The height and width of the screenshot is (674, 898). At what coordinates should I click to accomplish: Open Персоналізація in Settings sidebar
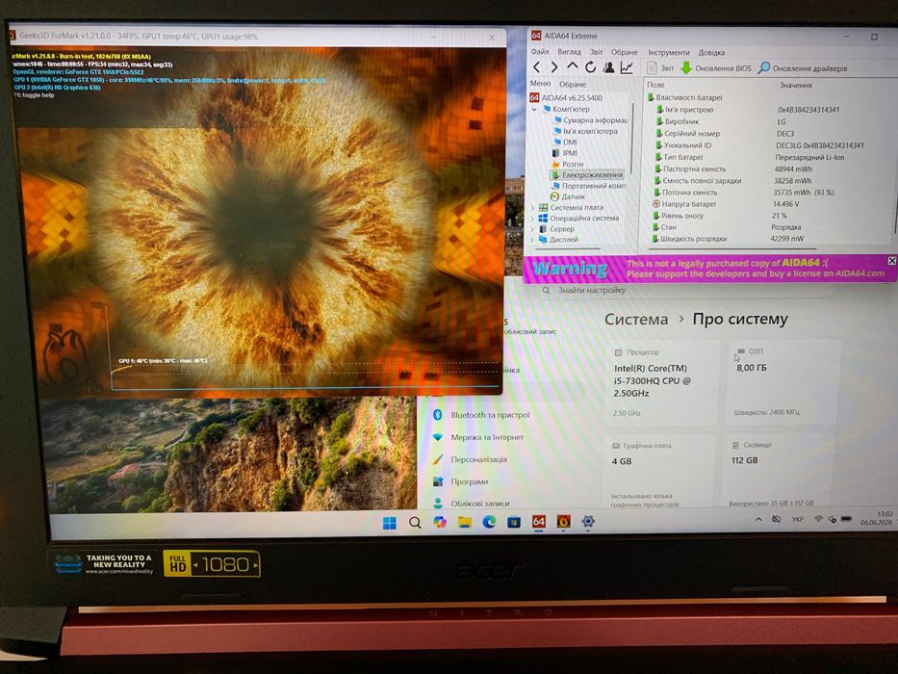pyautogui.click(x=470, y=459)
